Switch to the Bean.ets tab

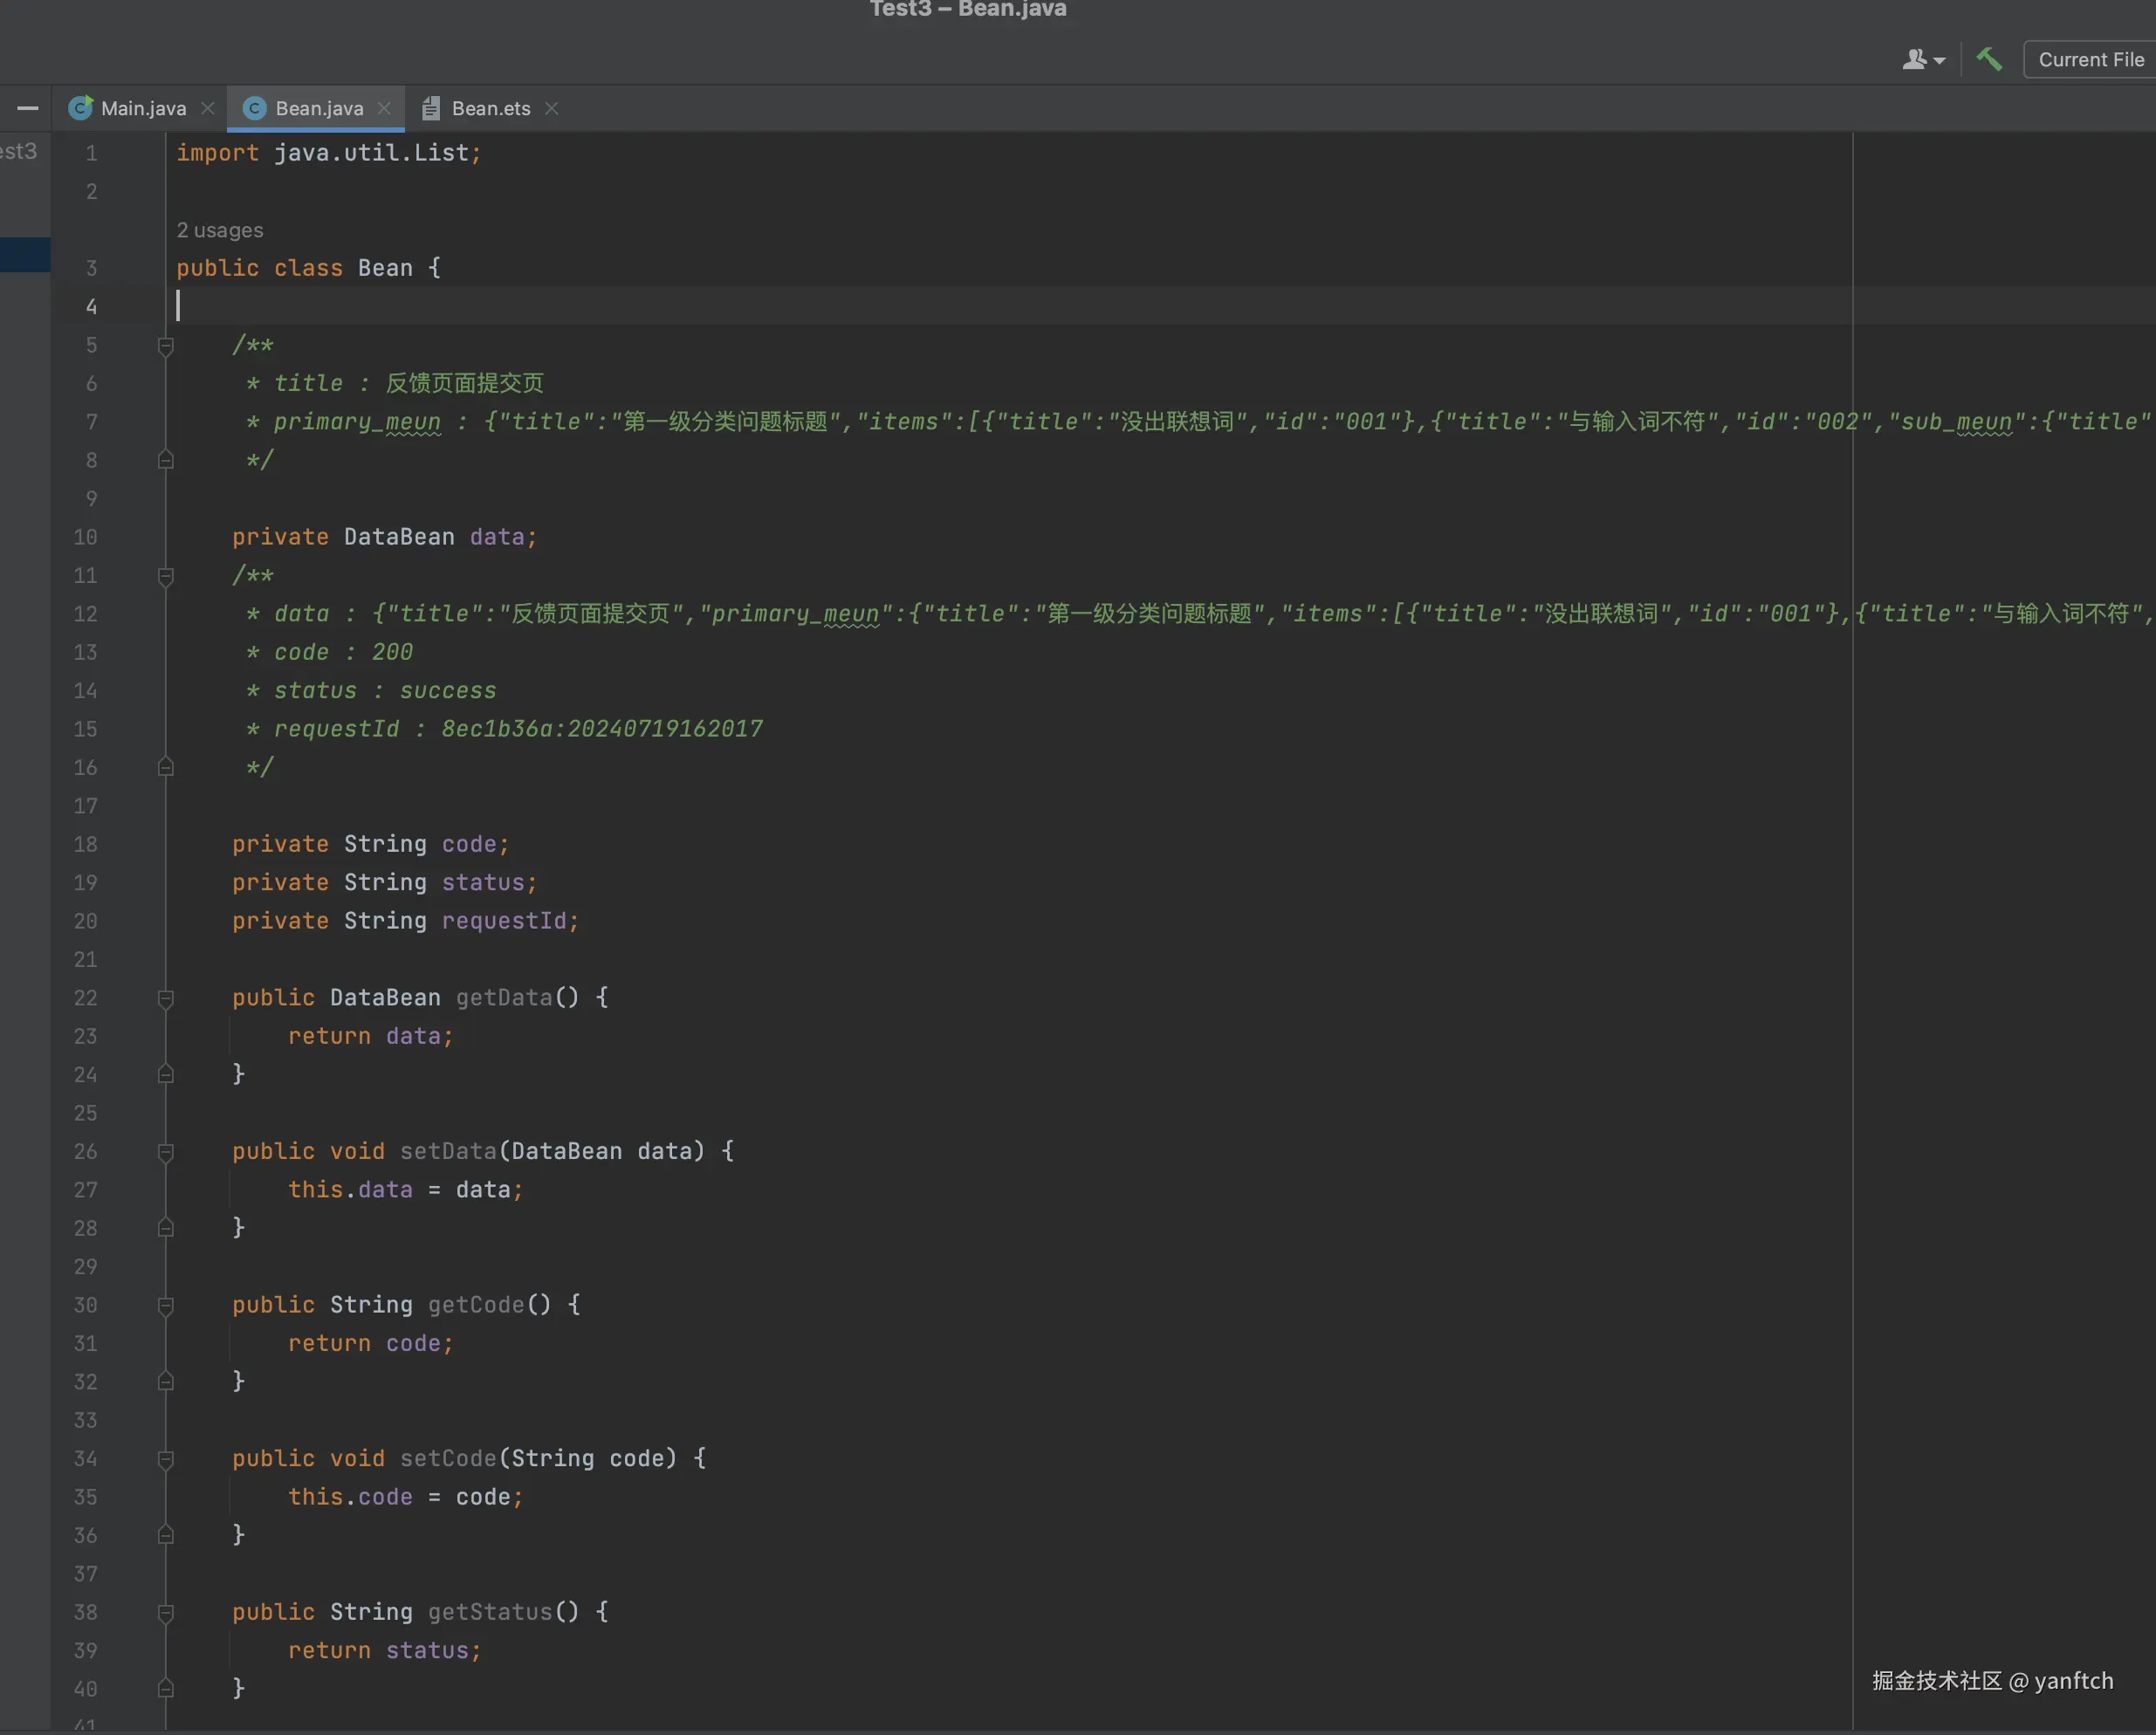tap(490, 108)
